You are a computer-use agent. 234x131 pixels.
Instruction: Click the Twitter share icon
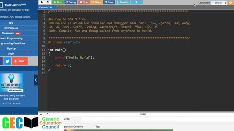(7, 61)
